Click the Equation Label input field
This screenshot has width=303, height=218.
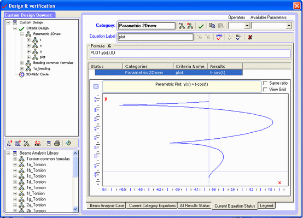coord(155,37)
